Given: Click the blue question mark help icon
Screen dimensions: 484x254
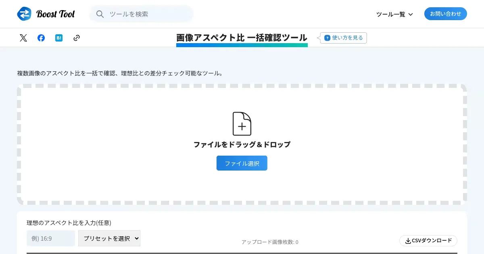Looking at the screenshot, I should click(327, 38).
